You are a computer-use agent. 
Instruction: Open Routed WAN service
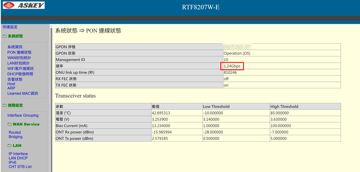15,132
